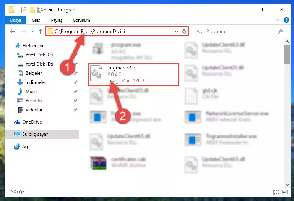Unpin Resimler using its pin icon
The width and height of the screenshot is (294, 201).
click(x=76, y=101)
